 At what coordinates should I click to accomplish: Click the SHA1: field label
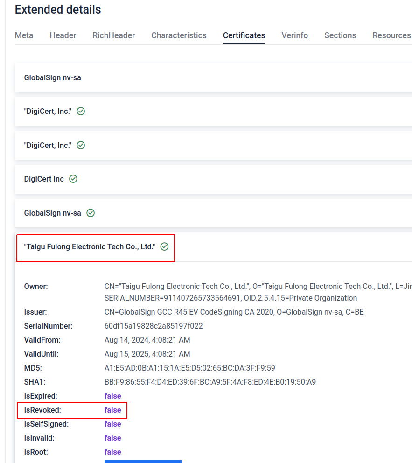(35, 382)
